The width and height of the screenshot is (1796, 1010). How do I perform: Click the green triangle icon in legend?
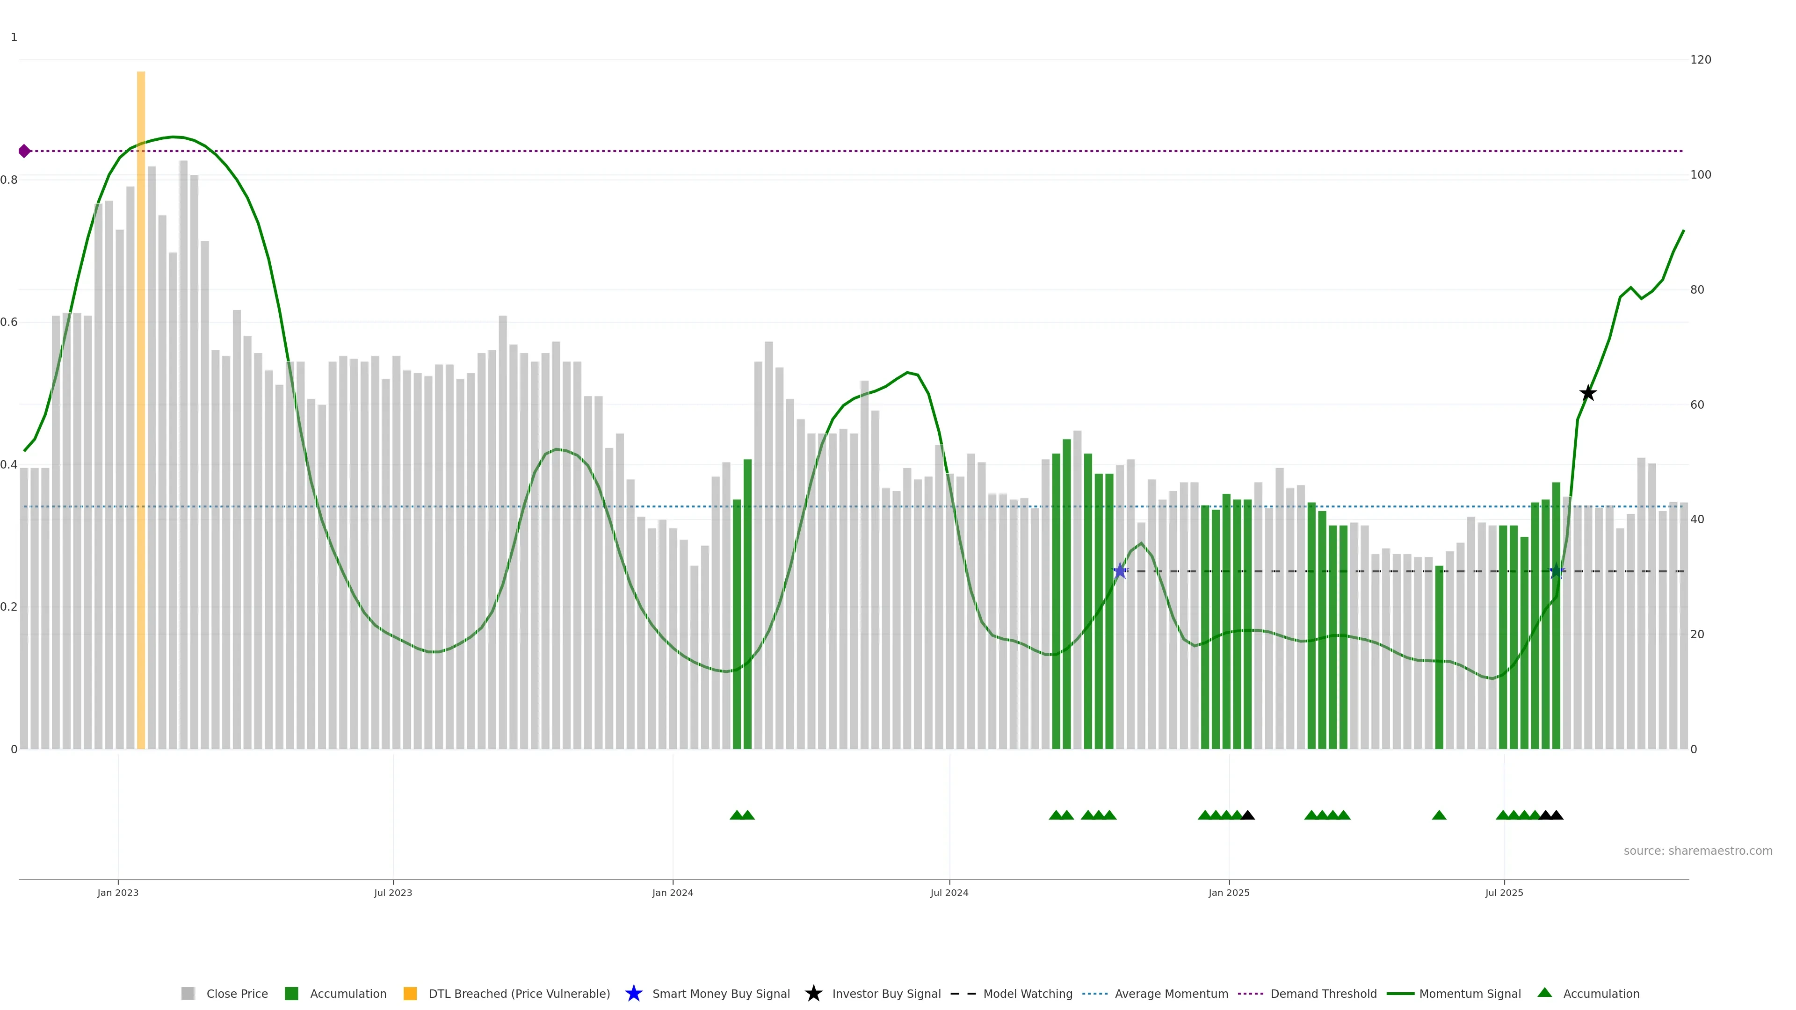coord(1544,993)
